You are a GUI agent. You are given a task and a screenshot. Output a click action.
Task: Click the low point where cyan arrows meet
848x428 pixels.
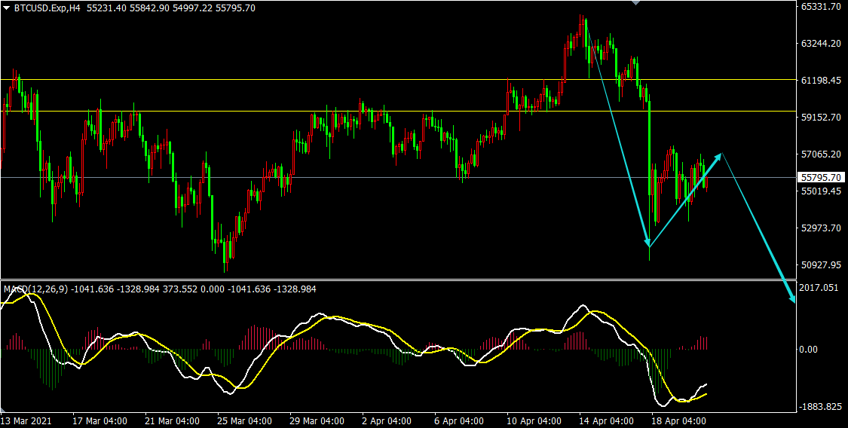tap(649, 246)
